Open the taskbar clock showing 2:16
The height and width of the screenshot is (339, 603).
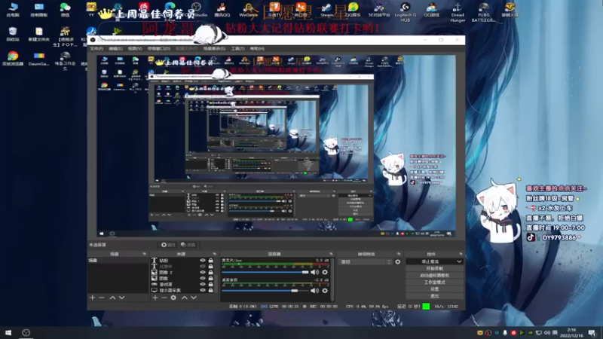tap(571, 332)
